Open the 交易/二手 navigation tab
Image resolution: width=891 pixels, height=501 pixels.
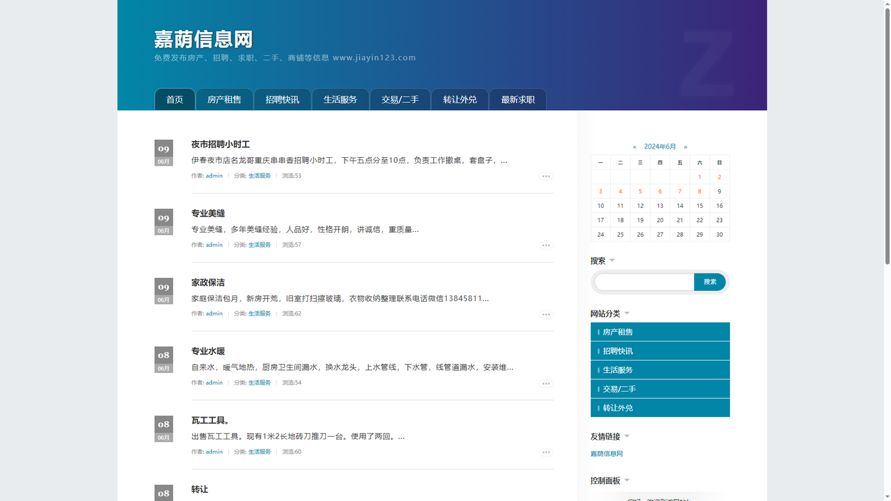point(400,100)
